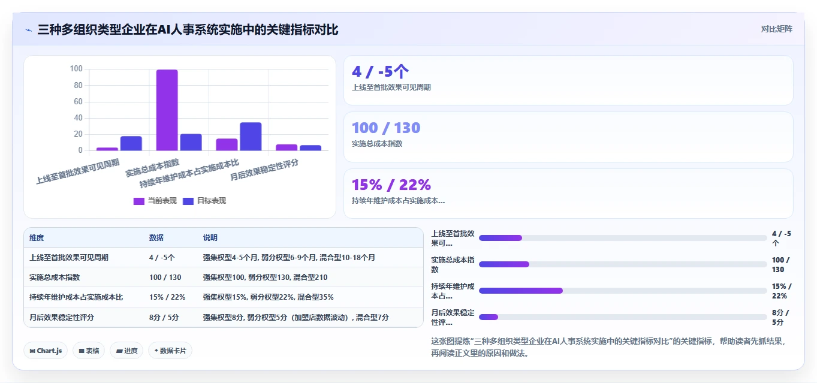Click the blue bar for 持续年维护成本占实施成本比
Image resolution: width=817 pixels, height=383 pixels.
[251, 137]
